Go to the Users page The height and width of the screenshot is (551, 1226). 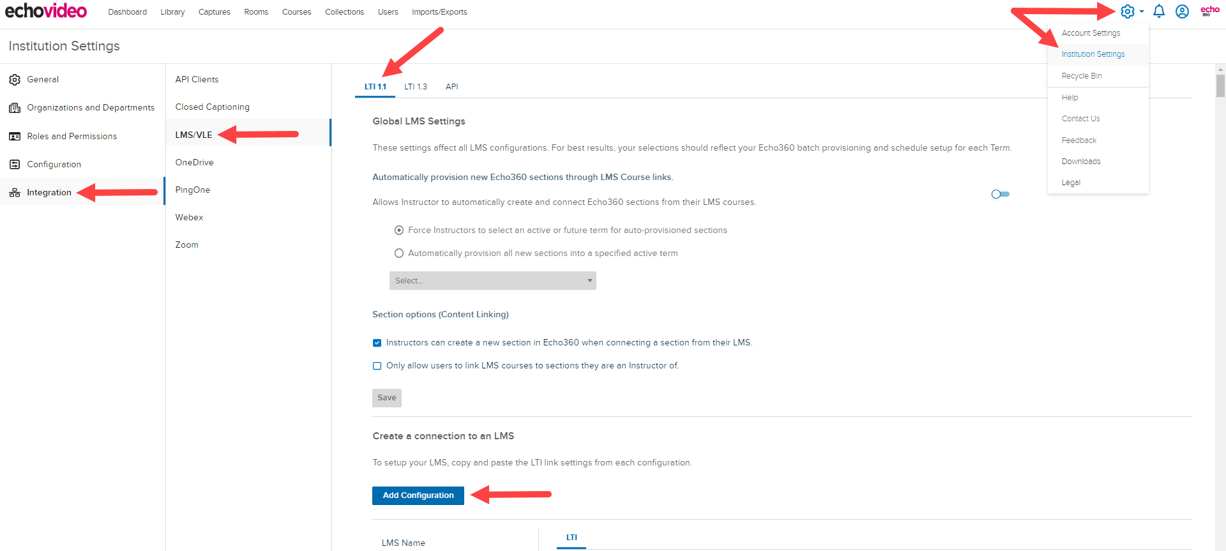388,12
